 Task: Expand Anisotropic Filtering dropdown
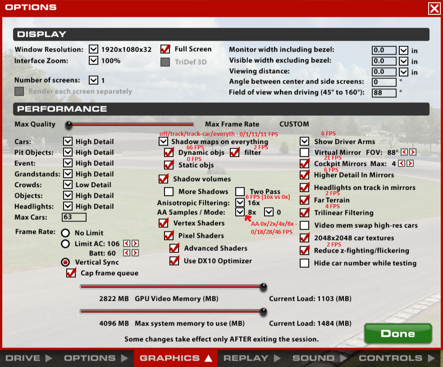pyautogui.click(x=240, y=203)
